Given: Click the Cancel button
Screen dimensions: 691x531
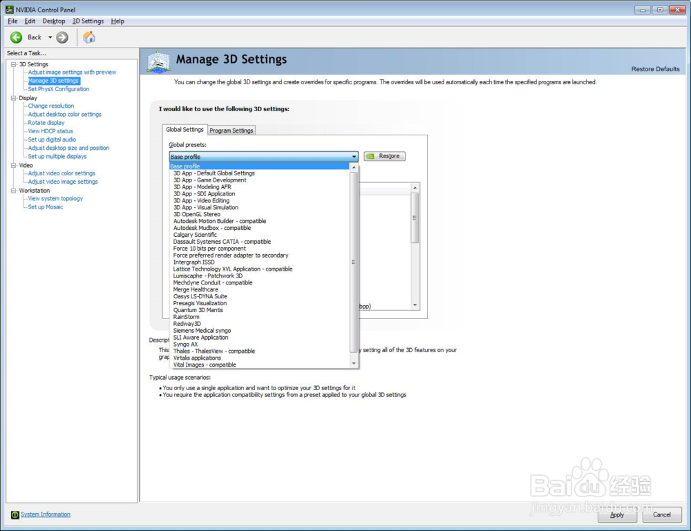Looking at the screenshot, I should tap(661, 514).
